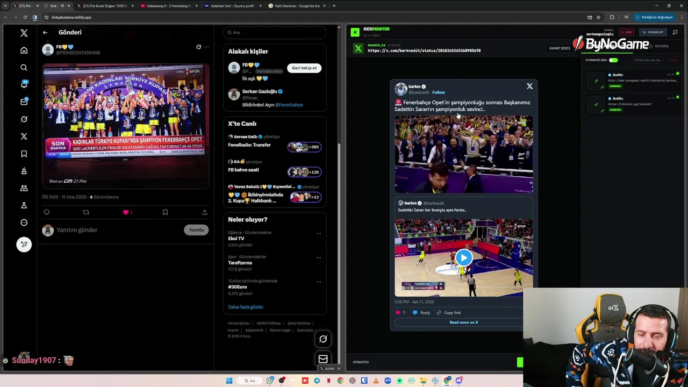
Task: Click the share icon under the post
Action: point(204,212)
